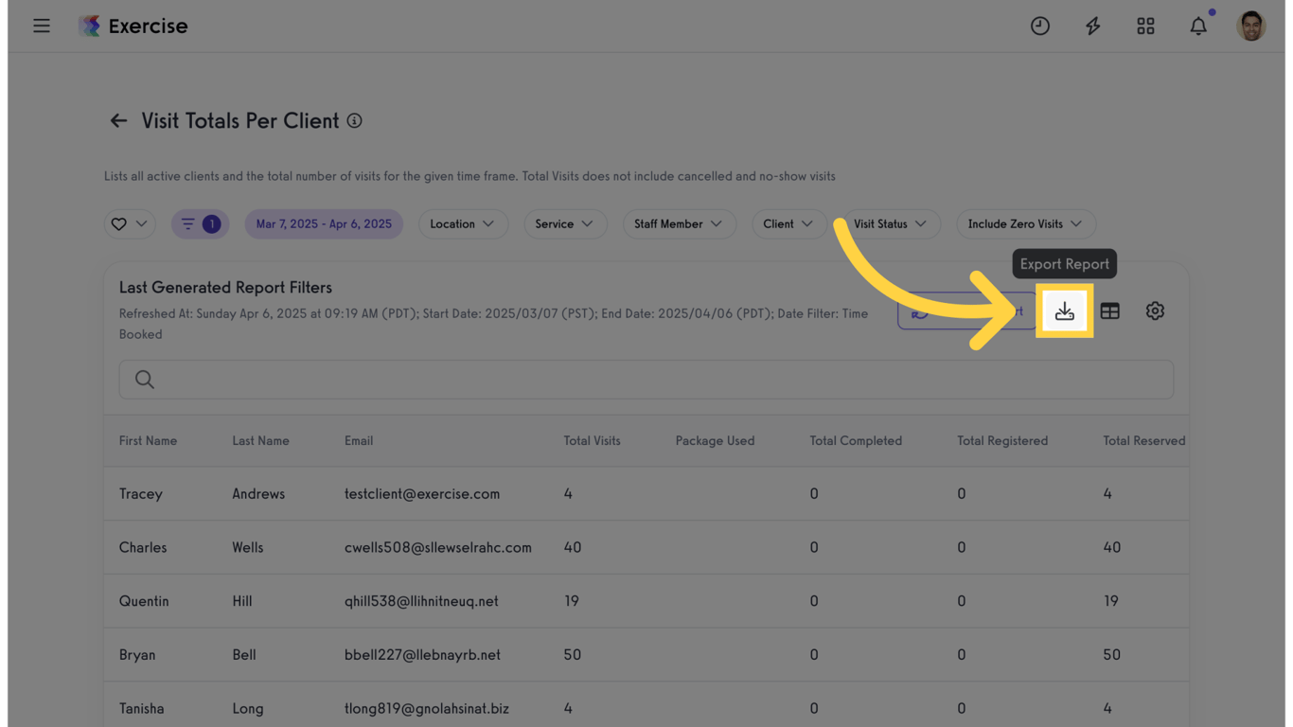Open the heart favorites dropdown
This screenshot has height=727, width=1293.
click(x=130, y=224)
